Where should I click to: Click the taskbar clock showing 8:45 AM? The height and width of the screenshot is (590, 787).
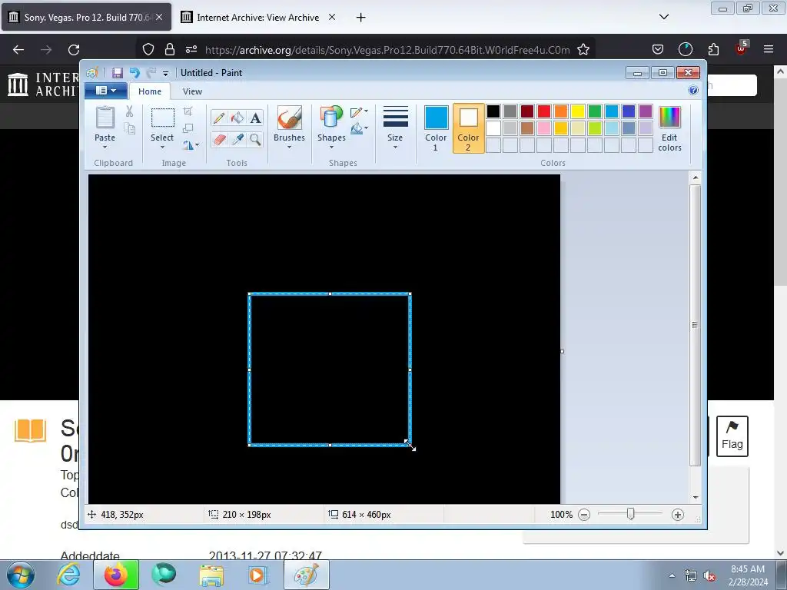tap(747, 575)
